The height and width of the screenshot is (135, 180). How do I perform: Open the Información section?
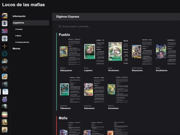(19, 16)
